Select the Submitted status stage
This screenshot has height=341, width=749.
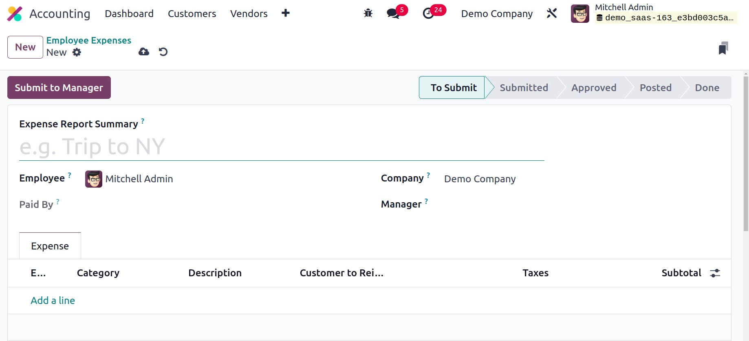click(x=524, y=88)
